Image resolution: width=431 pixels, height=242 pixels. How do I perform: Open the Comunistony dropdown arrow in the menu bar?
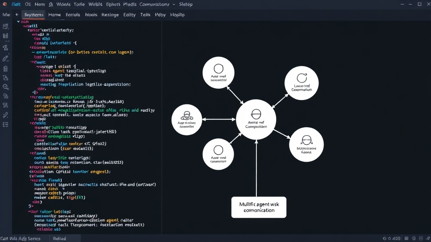[174, 4]
